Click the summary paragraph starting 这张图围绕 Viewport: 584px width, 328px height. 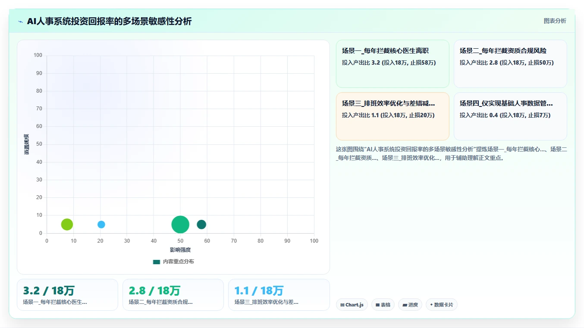coord(451,153)
